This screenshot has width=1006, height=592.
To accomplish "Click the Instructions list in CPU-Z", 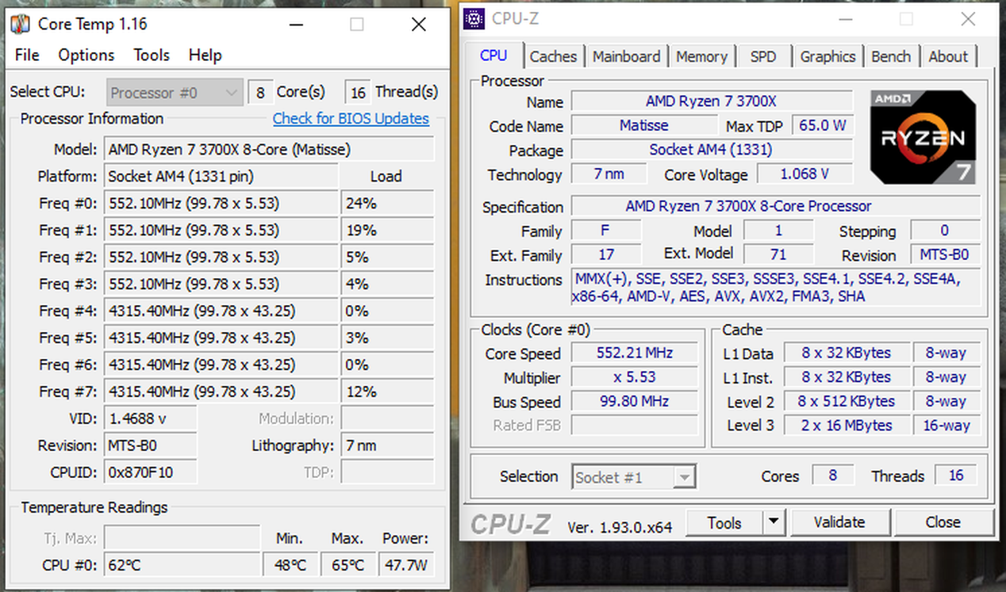I will click(776, 288).
